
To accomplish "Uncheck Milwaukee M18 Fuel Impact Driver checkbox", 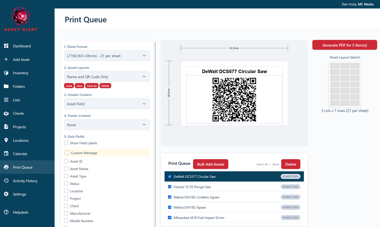I will (x=170, y=218).
